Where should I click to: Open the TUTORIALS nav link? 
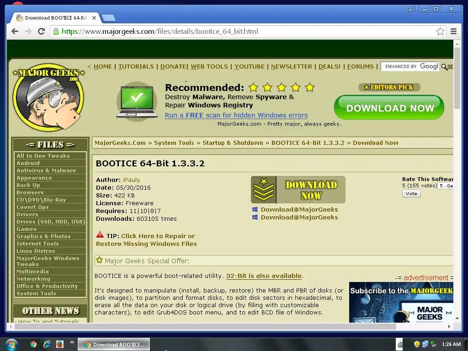click(x=136, y=67)
